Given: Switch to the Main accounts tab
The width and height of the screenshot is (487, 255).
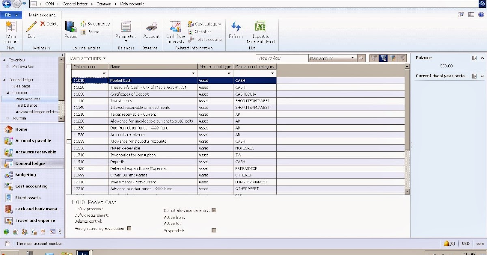Looking at the screenshot, I should (42, 14).
